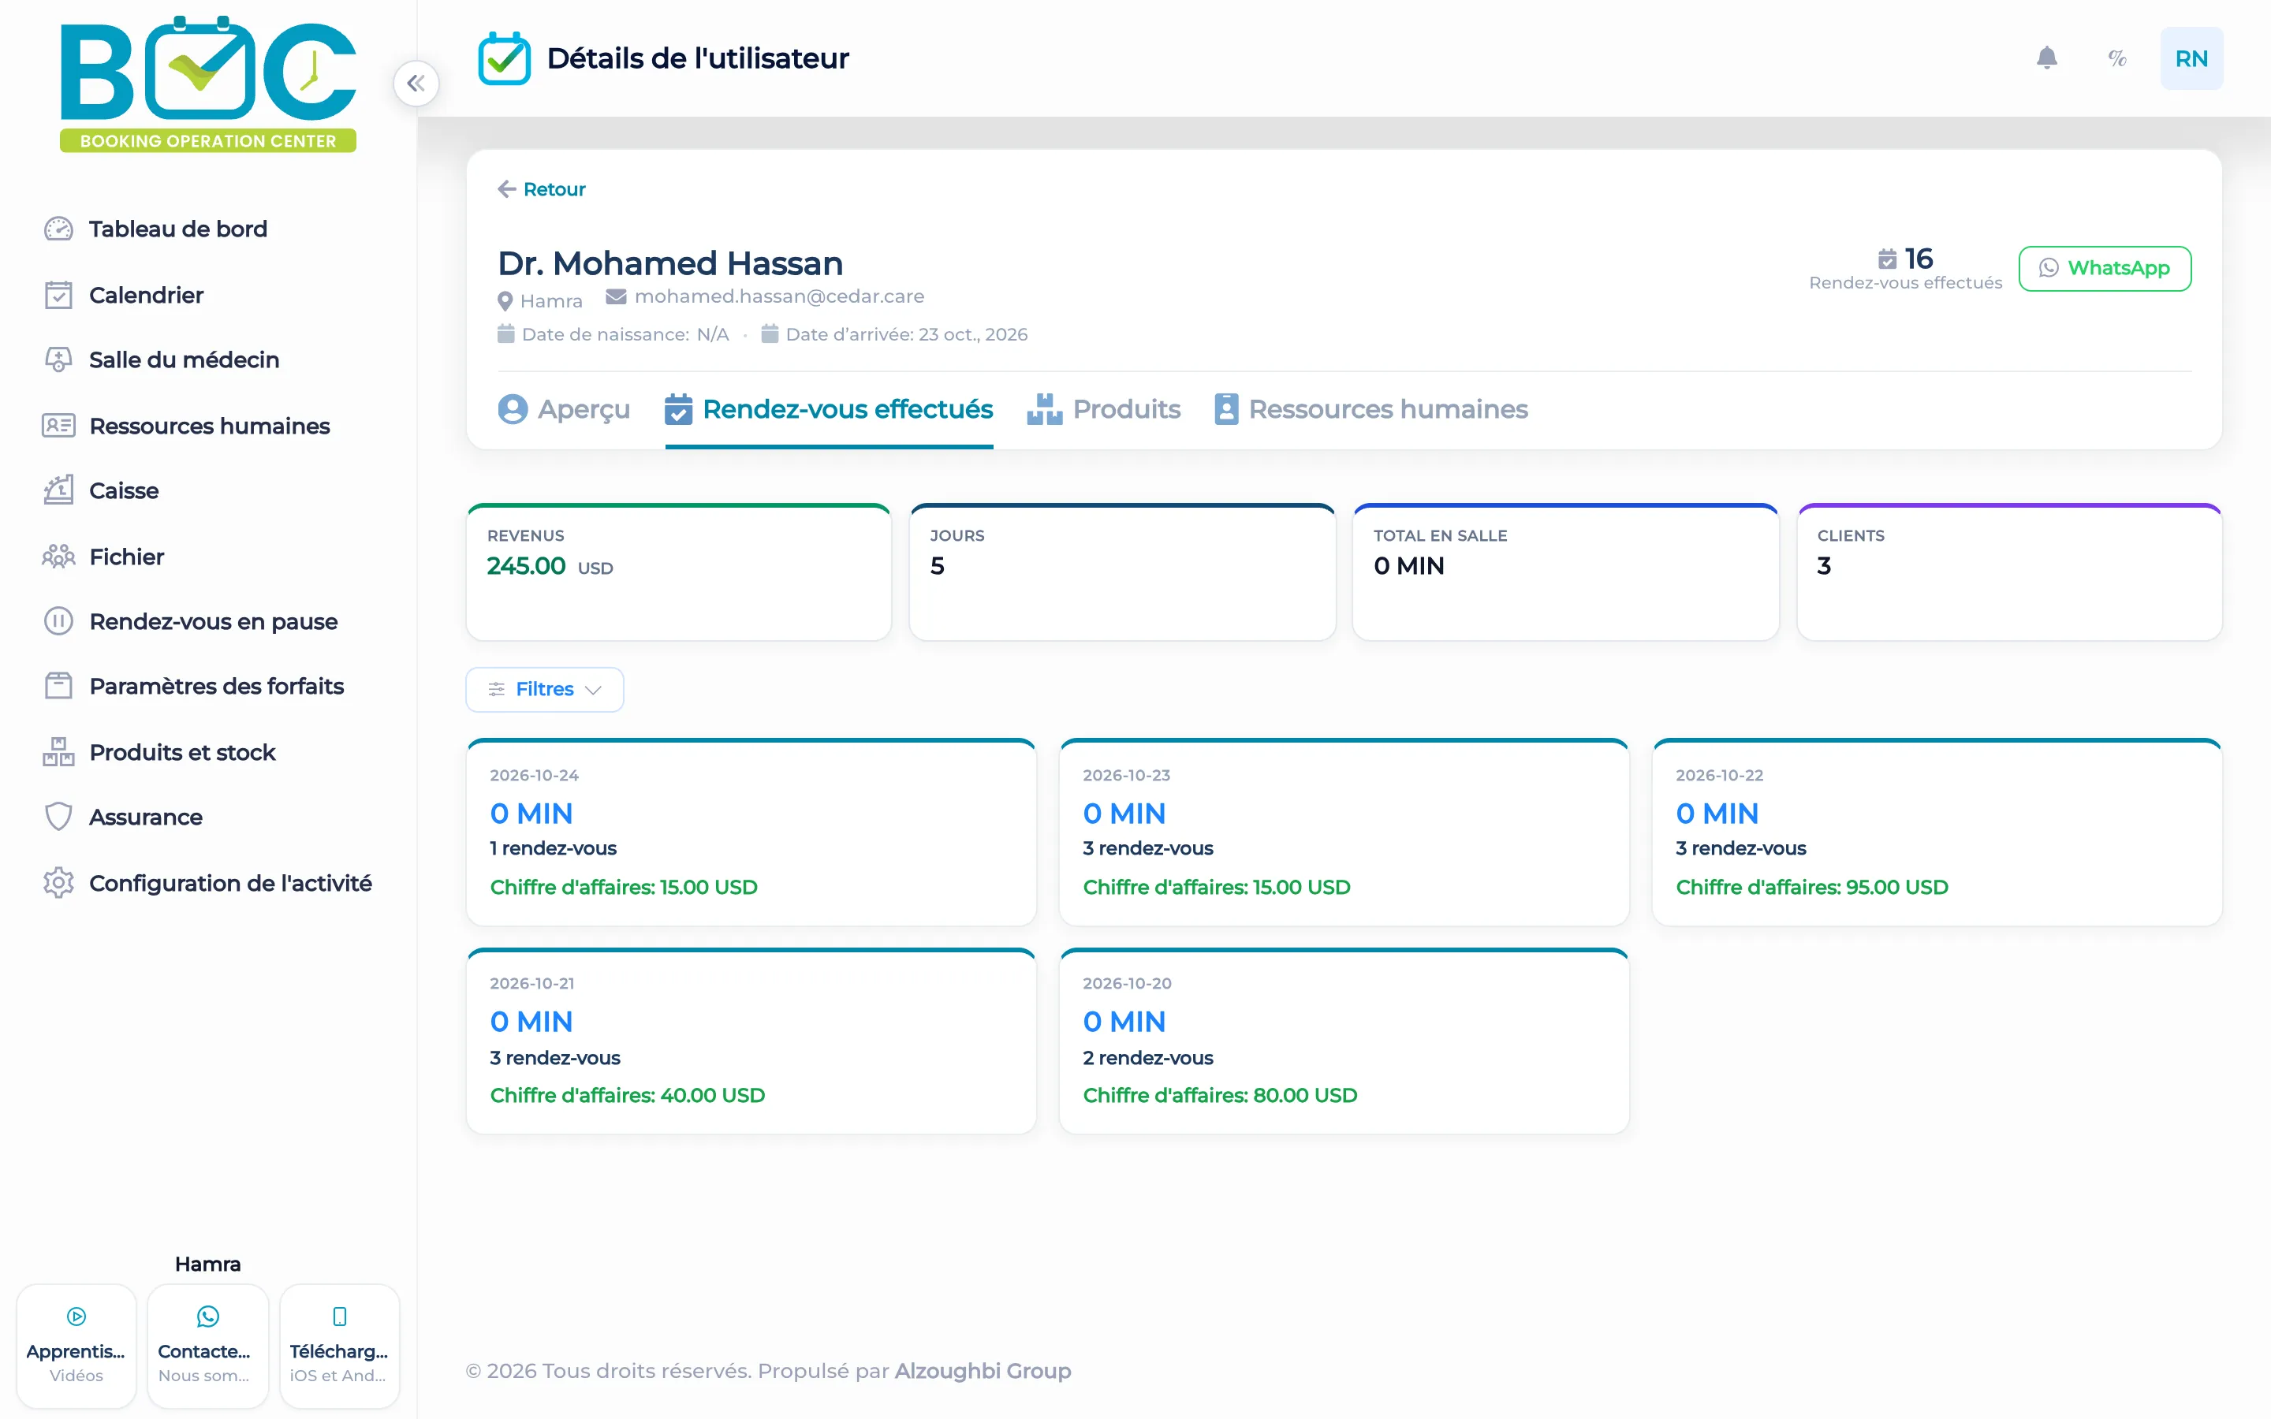The image size is (2271, 1419).
Task: Click the REVENUS 245.00 USD card
Action: (x=678, y=572)
